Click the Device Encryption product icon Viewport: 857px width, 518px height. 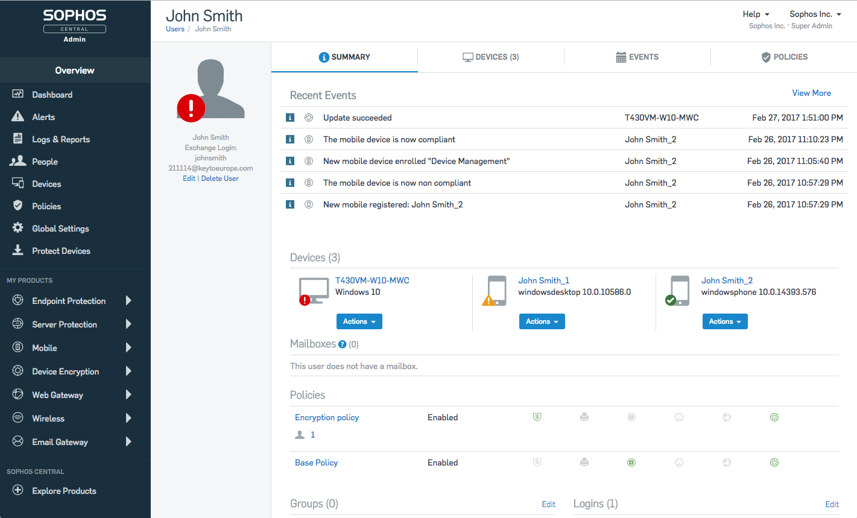pos(18,371)
